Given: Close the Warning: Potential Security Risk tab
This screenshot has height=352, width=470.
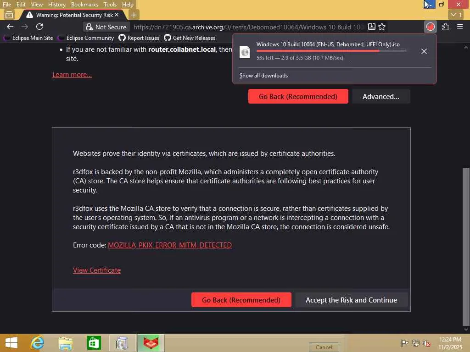Looking at the screenshot, I should point(117,15).
